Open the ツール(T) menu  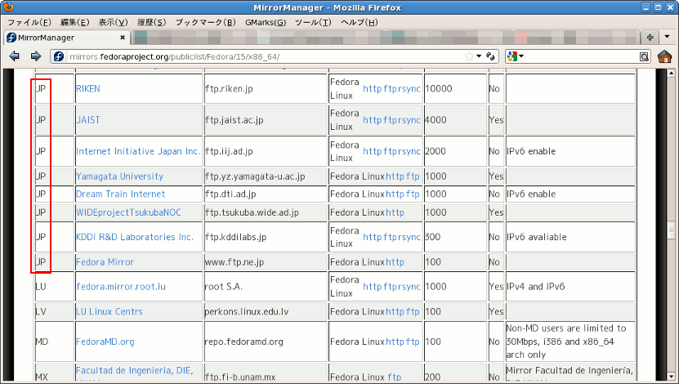click(x=313, y=22)
